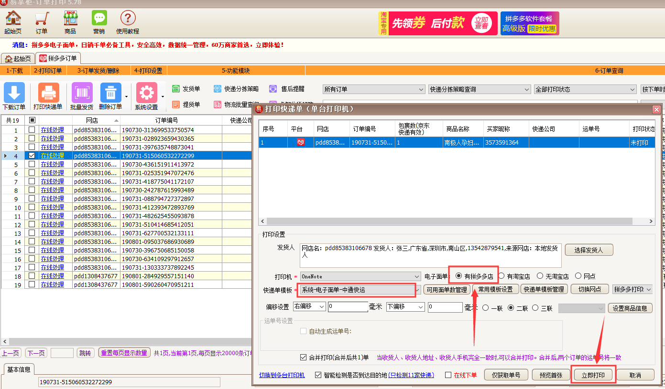Select the 无淘宝店 radio button
Viewport: 665px width, 389px height.
pos(540,276)
